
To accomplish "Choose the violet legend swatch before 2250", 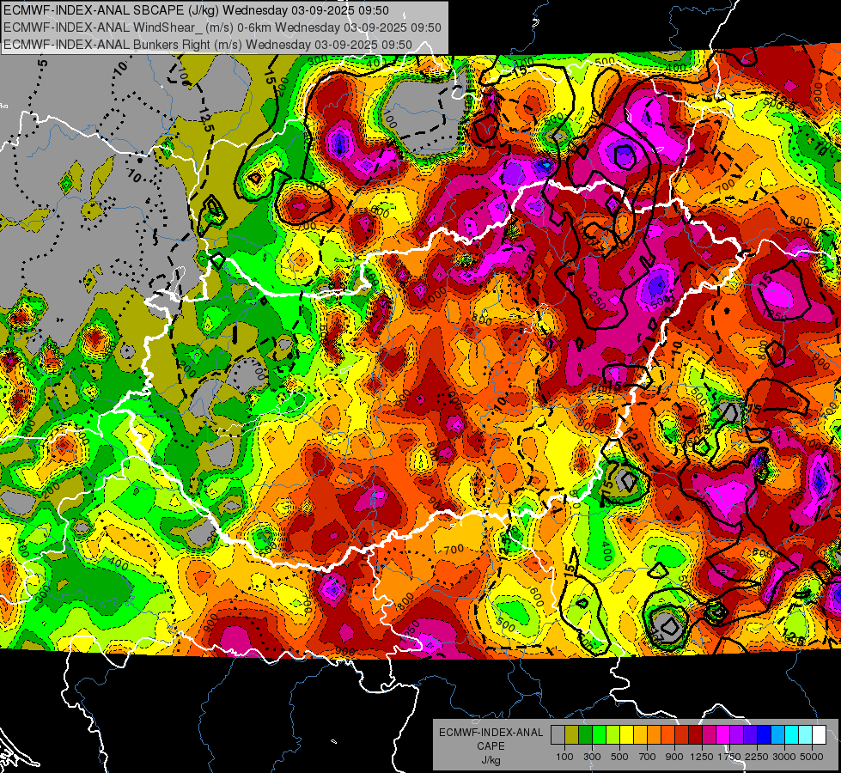I will click(x=750, y=735).
